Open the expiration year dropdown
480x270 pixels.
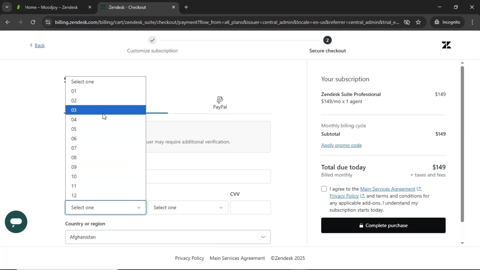click(188, 207)
